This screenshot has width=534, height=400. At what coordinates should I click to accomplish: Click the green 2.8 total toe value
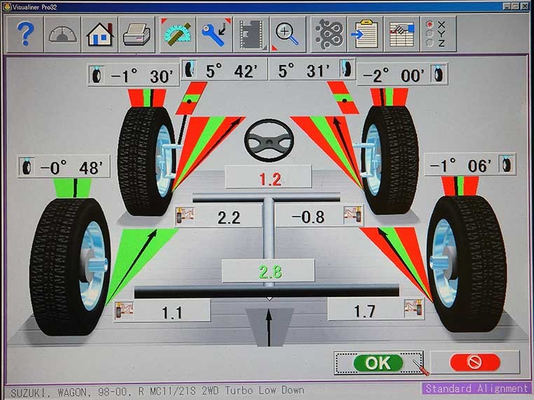point(270,271)
